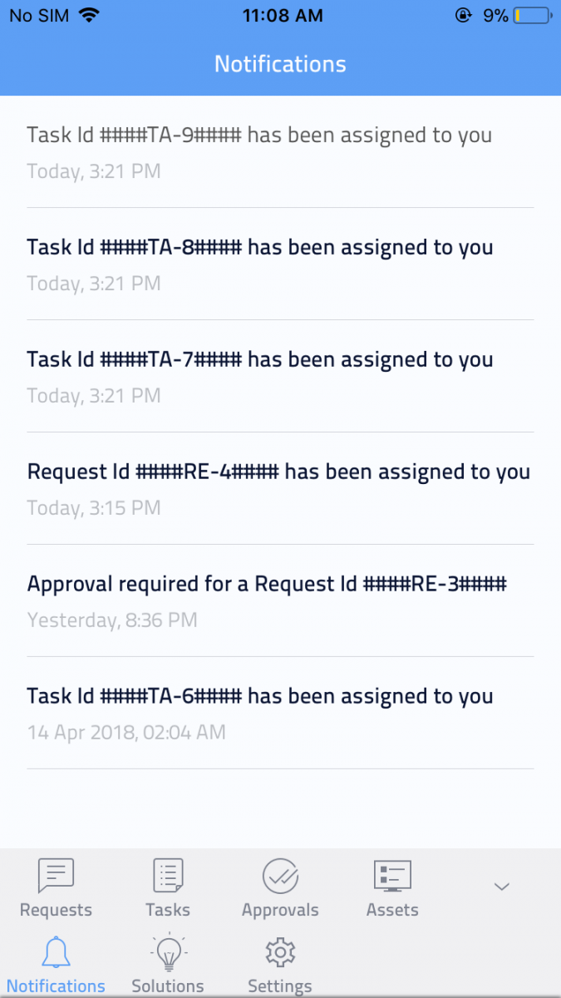Tap the Notifications header title
The height and width of the screenshot is (998, 561).
tap(280, 64)
